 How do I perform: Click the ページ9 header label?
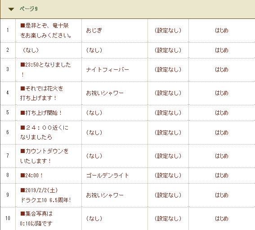(29, 9)
